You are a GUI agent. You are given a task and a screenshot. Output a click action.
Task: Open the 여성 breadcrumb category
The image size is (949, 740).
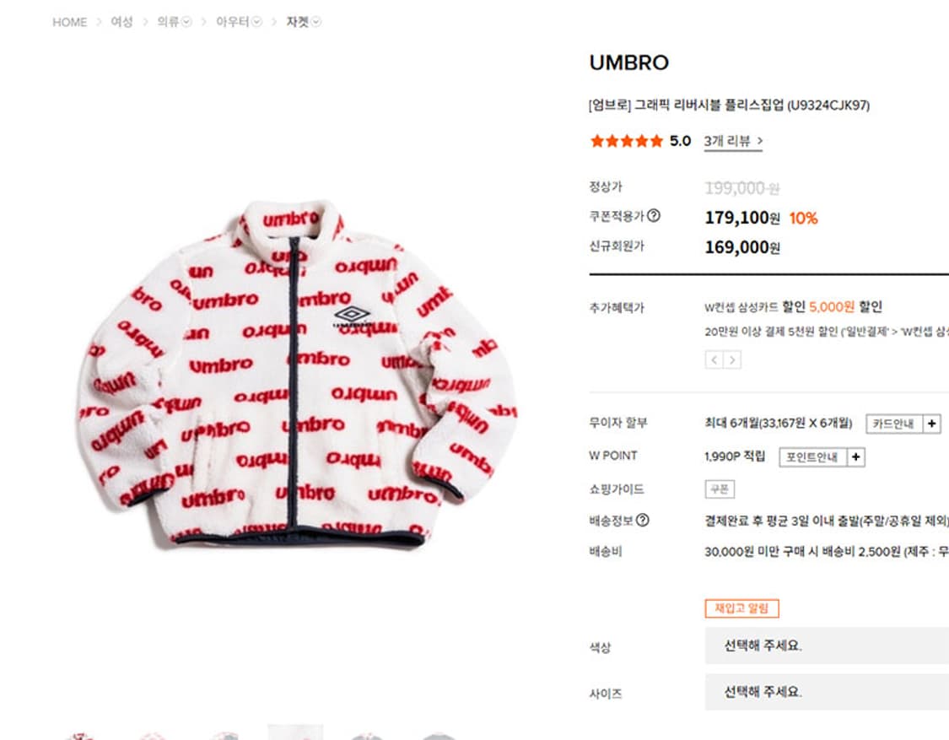(121, 22)
